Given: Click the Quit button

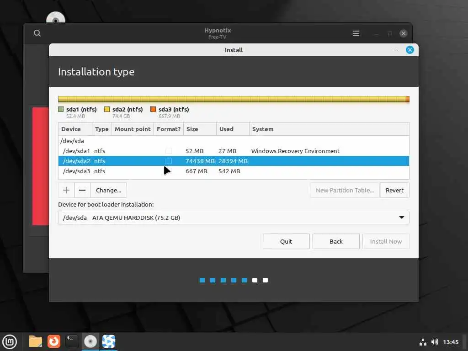Looking at the screenshot, I should 286,241.
